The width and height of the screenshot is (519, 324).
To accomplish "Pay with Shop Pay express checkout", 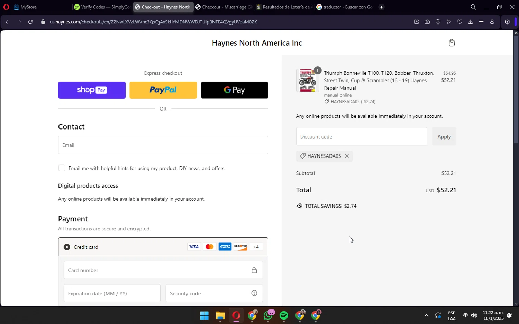I will click(x=92, y=90).
